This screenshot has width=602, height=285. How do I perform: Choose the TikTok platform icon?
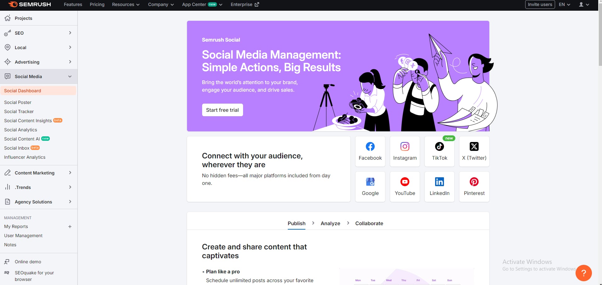439,147
